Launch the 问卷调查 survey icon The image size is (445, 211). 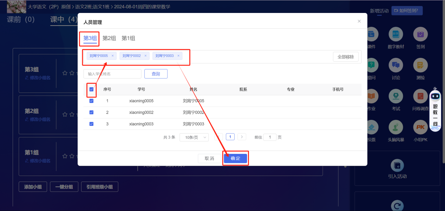[x=420, y=96]
